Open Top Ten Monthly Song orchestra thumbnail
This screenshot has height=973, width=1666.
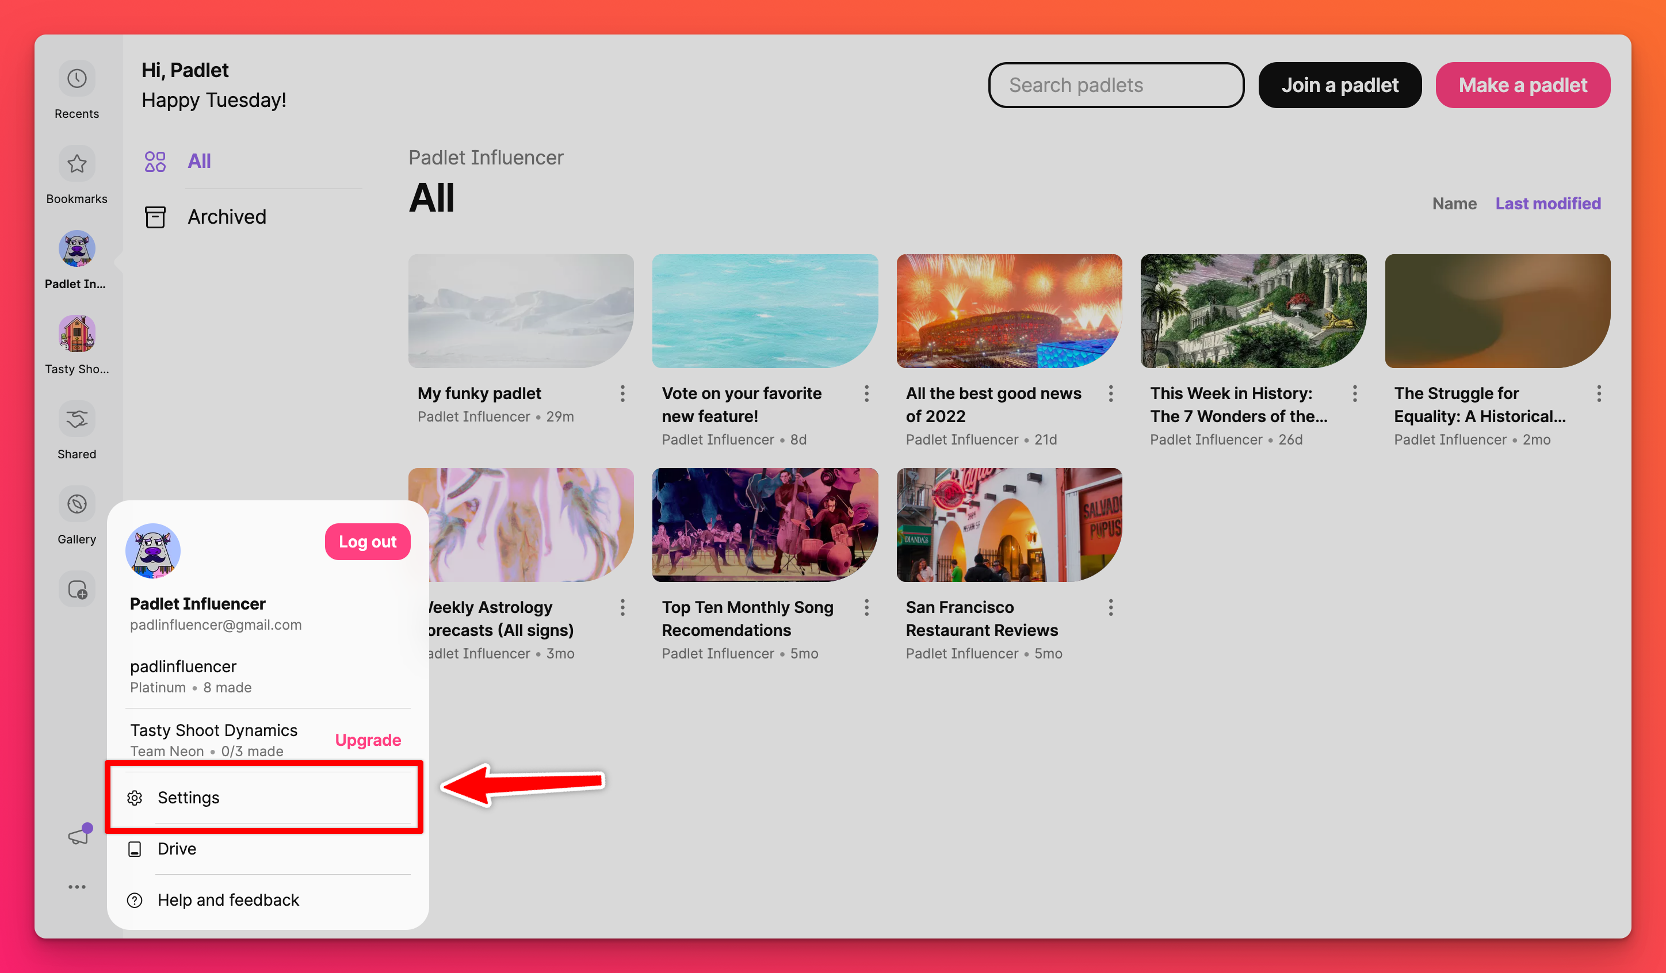[x=765, y=525]
